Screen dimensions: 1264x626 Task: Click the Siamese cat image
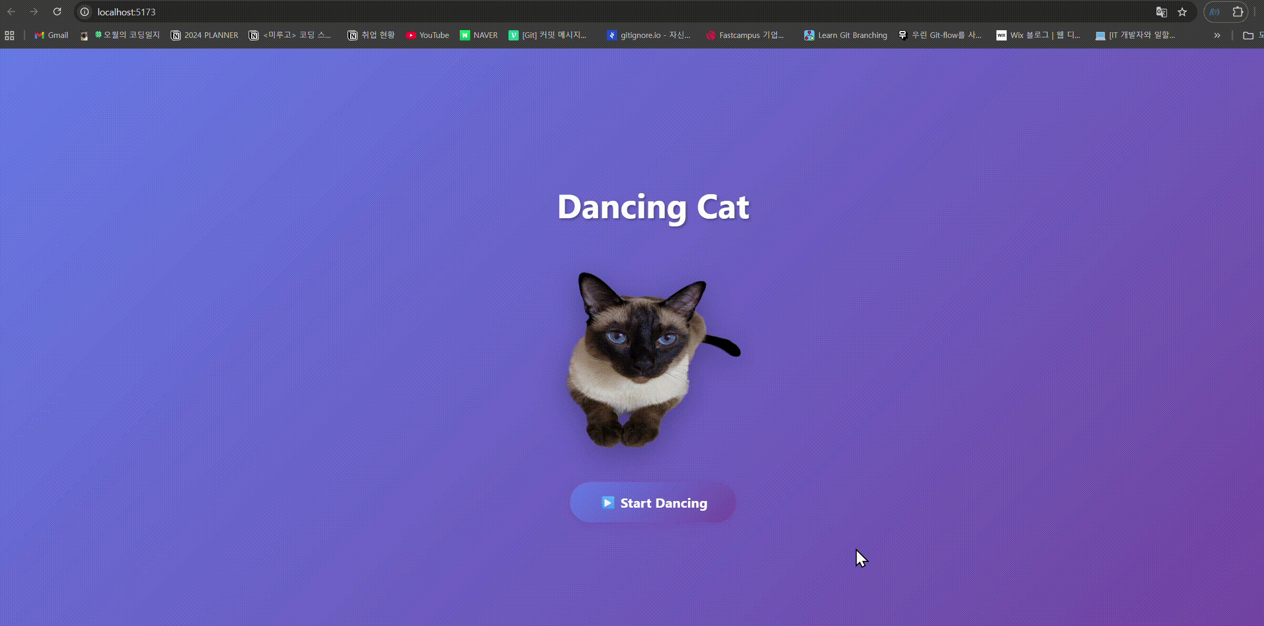point(647,359)
